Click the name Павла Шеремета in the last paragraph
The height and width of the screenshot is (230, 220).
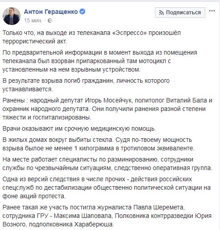click(x=158, y=207)
